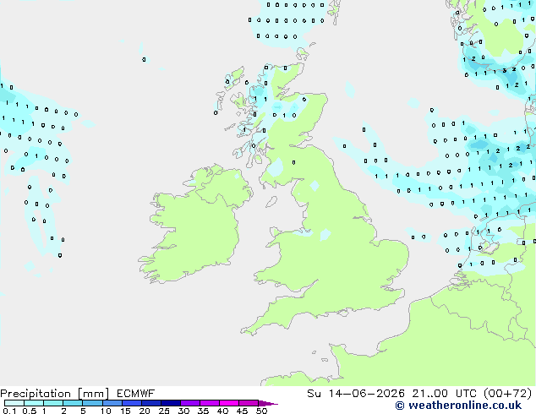
Task: Click the legend label '10'
Action: coord(106,411)
